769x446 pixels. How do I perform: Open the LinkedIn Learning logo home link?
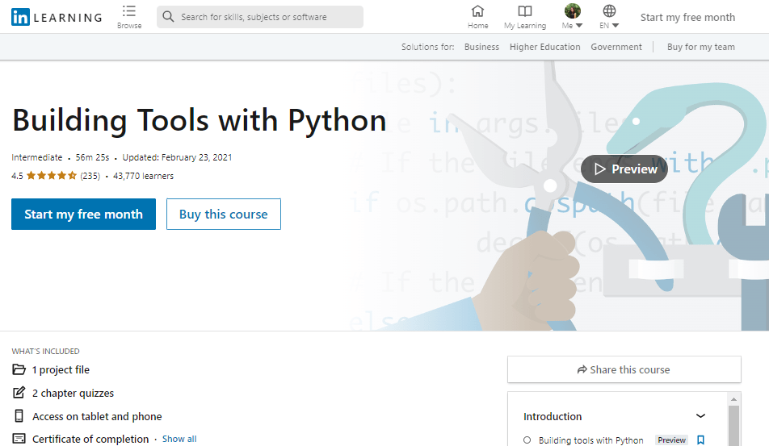(57, 17)
